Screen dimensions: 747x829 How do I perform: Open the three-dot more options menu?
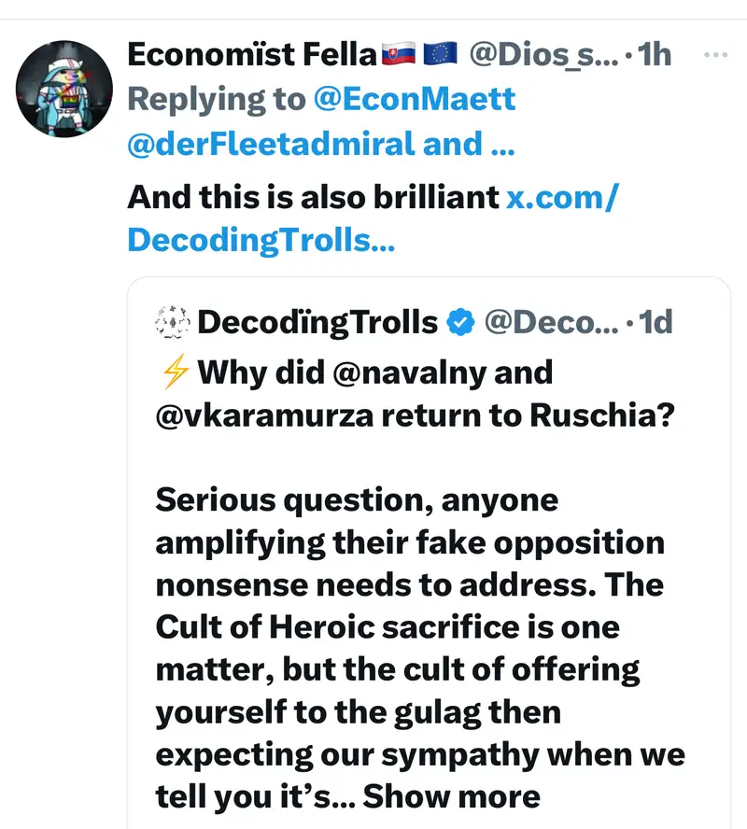714,55
